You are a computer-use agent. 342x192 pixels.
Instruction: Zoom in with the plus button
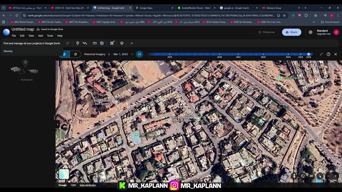click(x=336, y=176)
